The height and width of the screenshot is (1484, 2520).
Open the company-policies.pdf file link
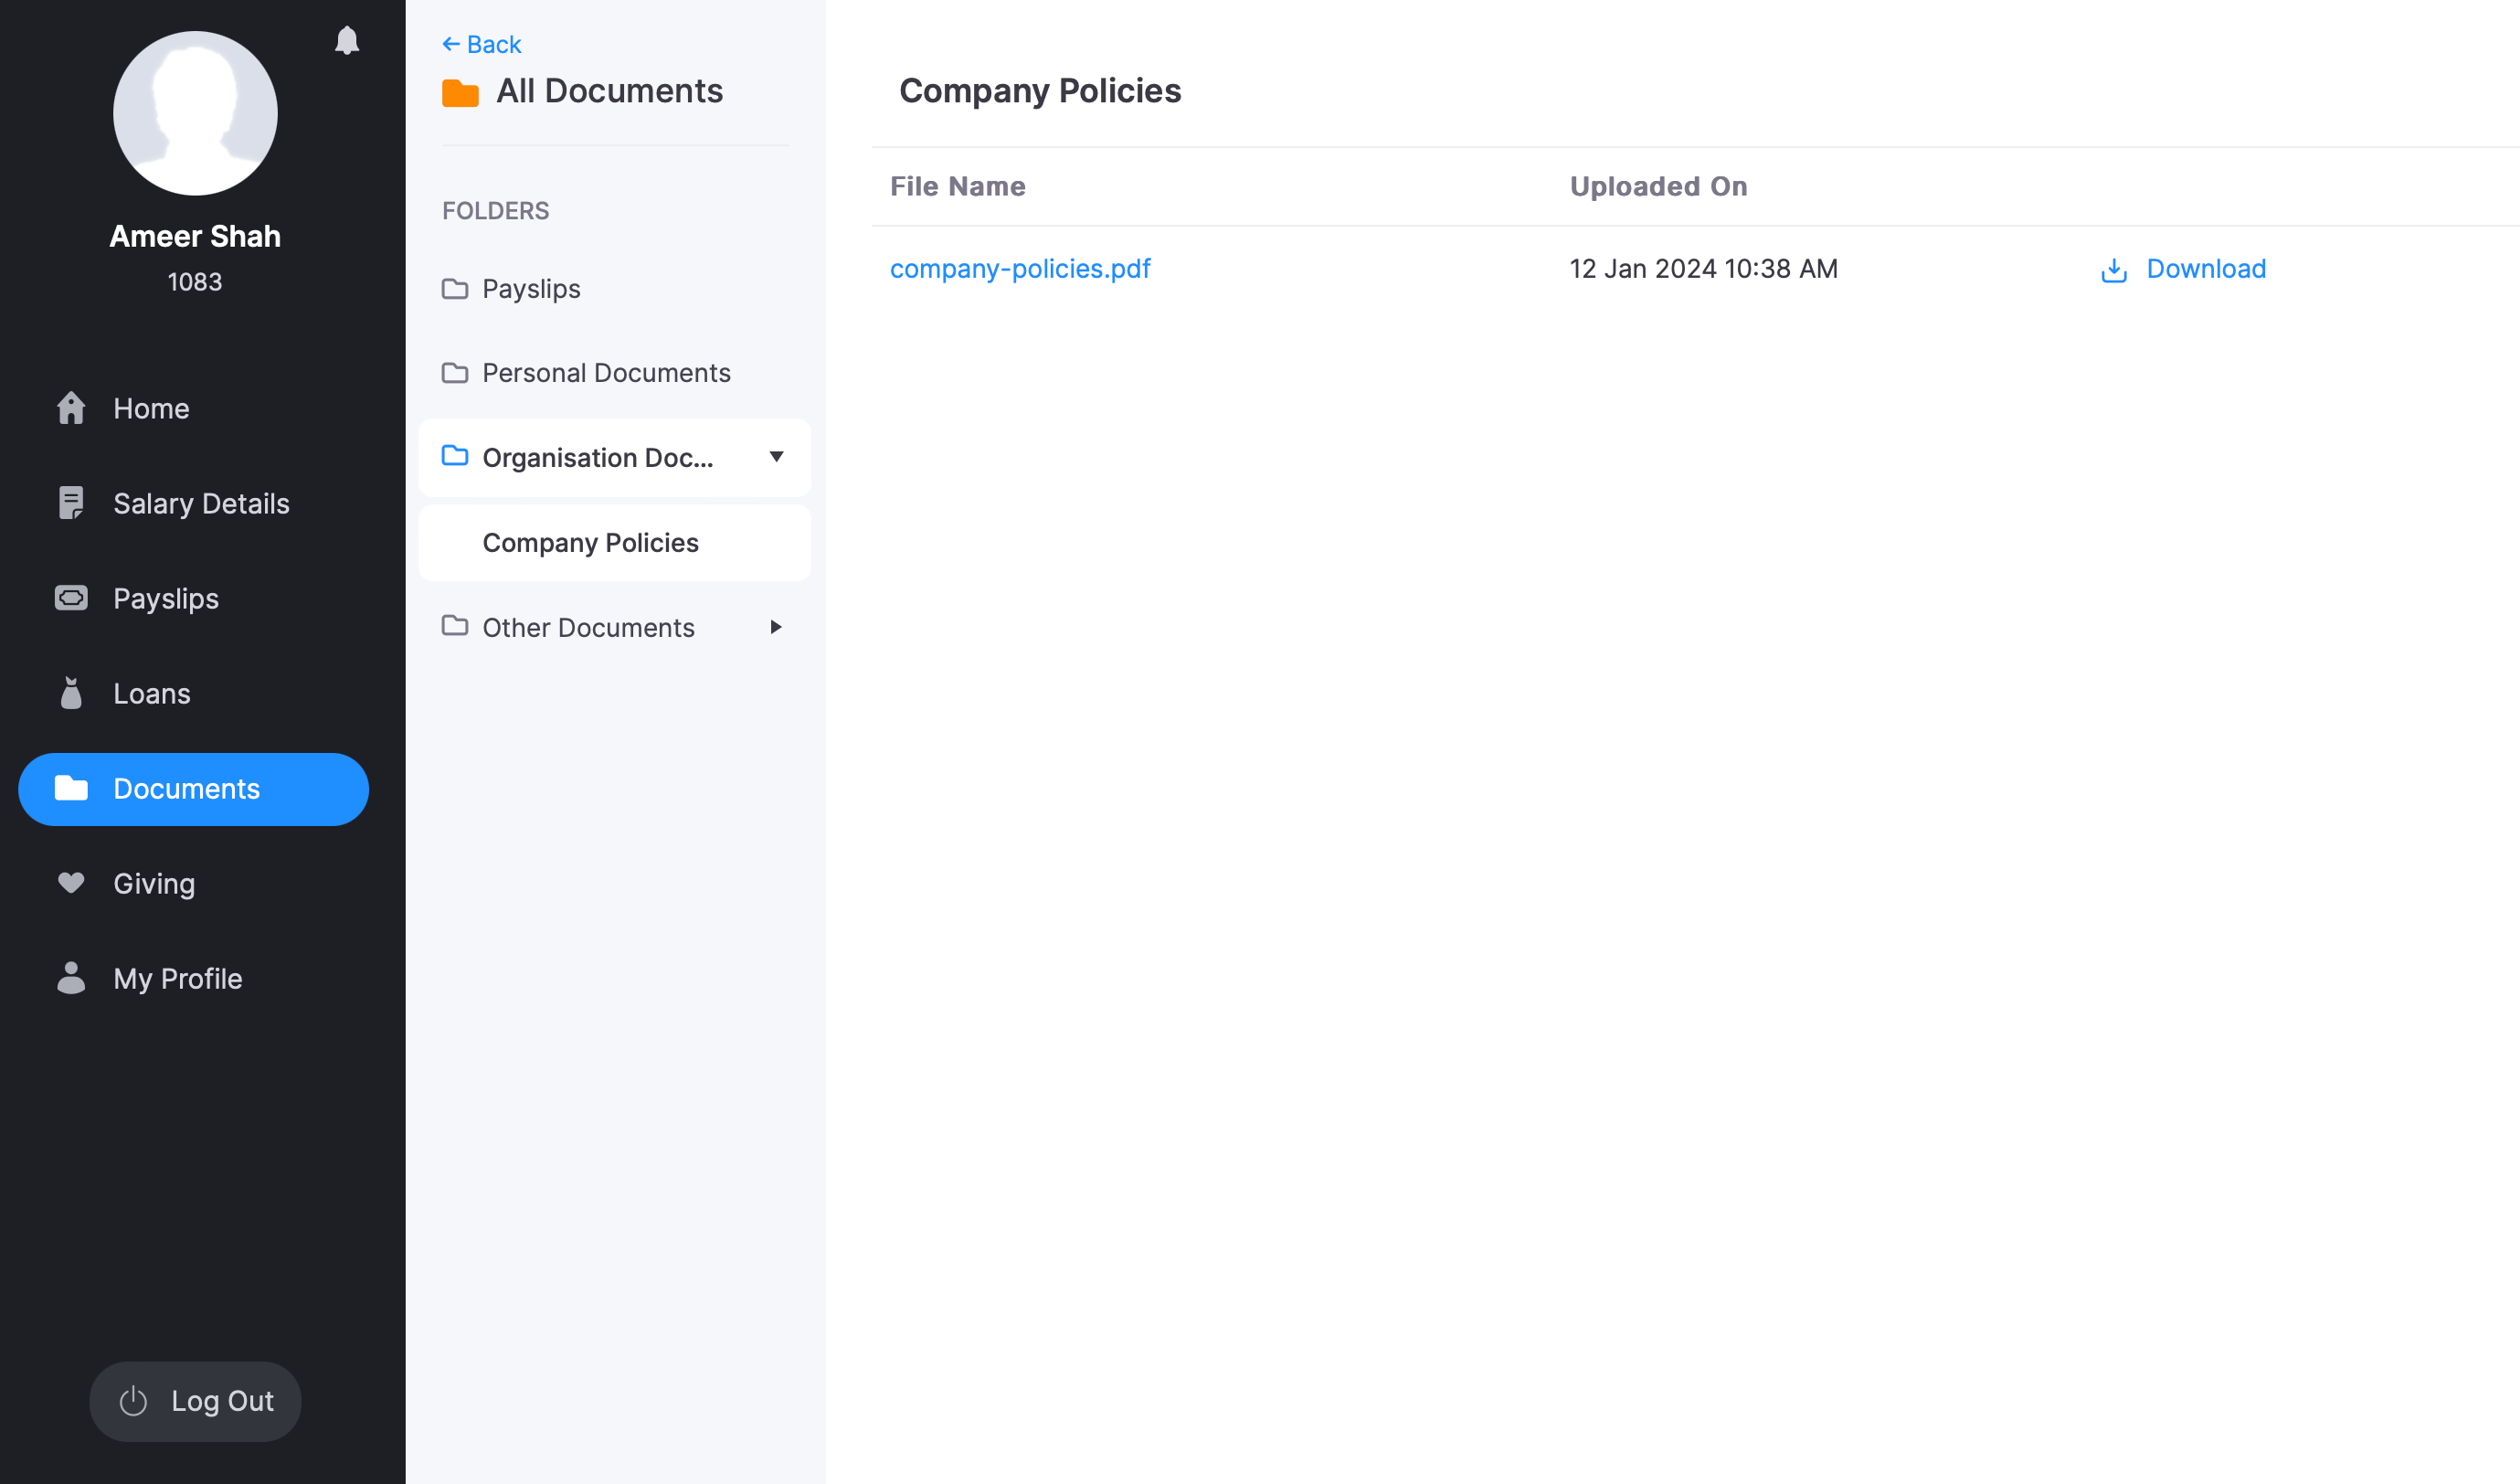coord(1019,269)
